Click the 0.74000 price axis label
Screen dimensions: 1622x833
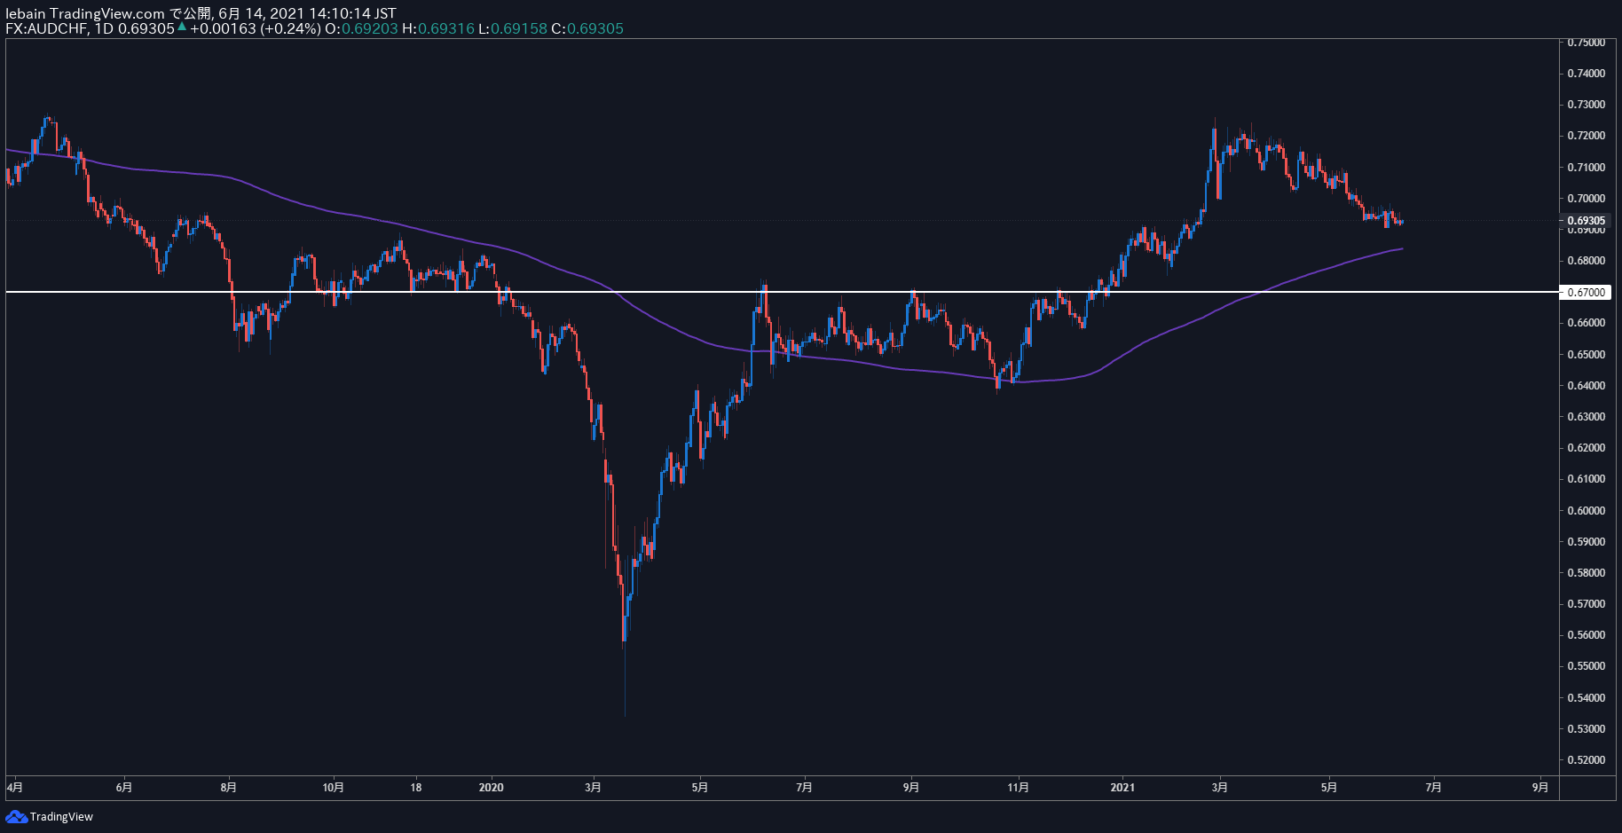point(1586,74)
